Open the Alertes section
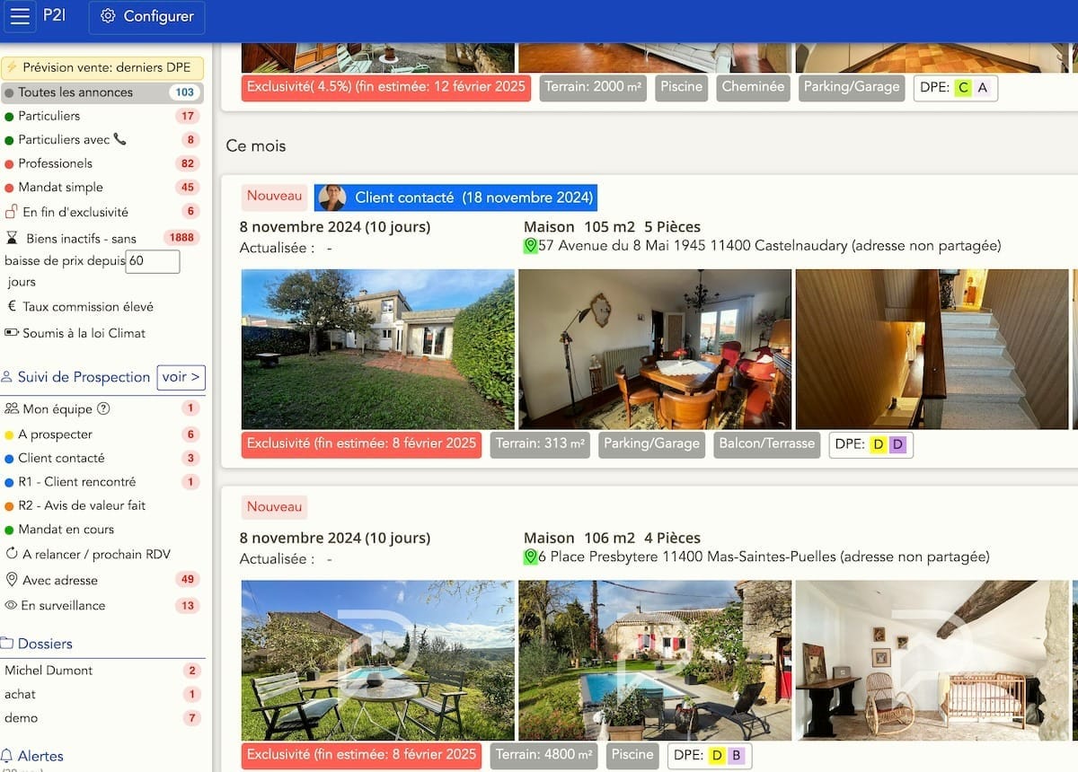The width and height of the screenshot is (1078, 772). pyautogui.click(x=40, y=756)
